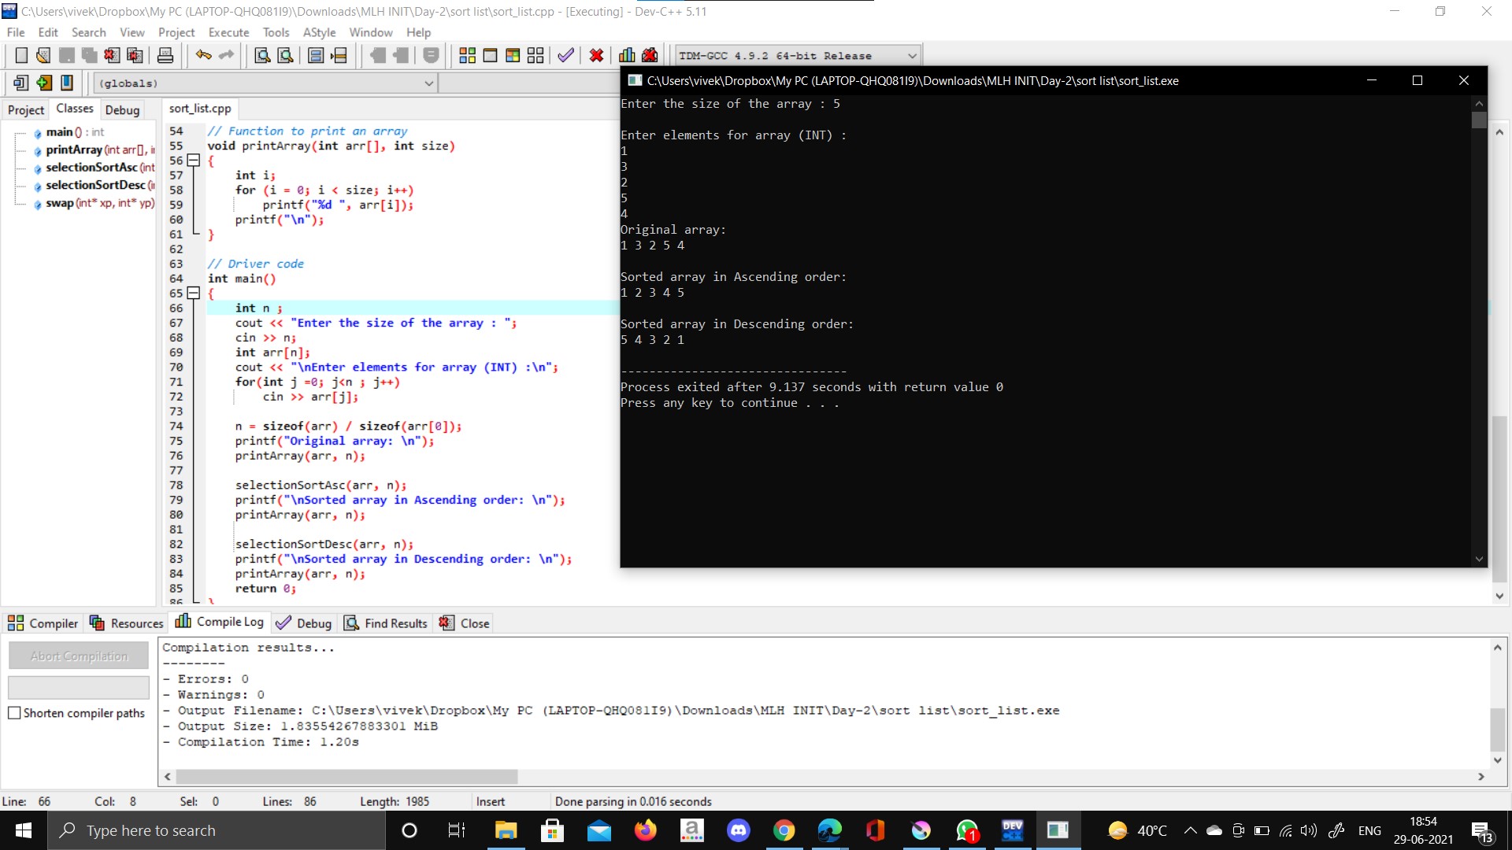Image resolution: width=1512 pixels, height=850 pixels.
Task: Click the Close tab button in bottom panel
Action: (465, 623)
